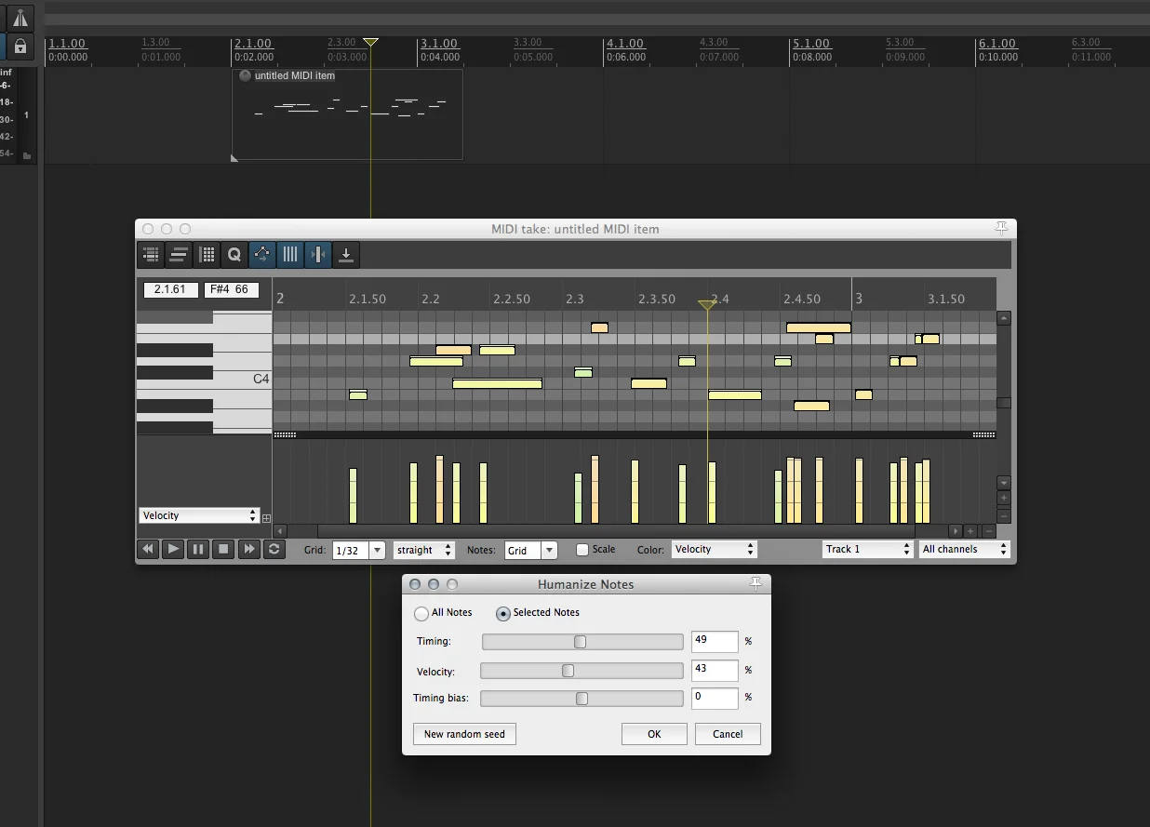The image size is (1150, 827).
Task: Click the metronome icon at top left
Action: click(20, 18)
